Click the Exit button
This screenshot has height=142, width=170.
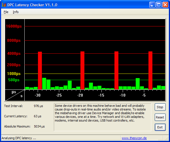coord(160,127)
